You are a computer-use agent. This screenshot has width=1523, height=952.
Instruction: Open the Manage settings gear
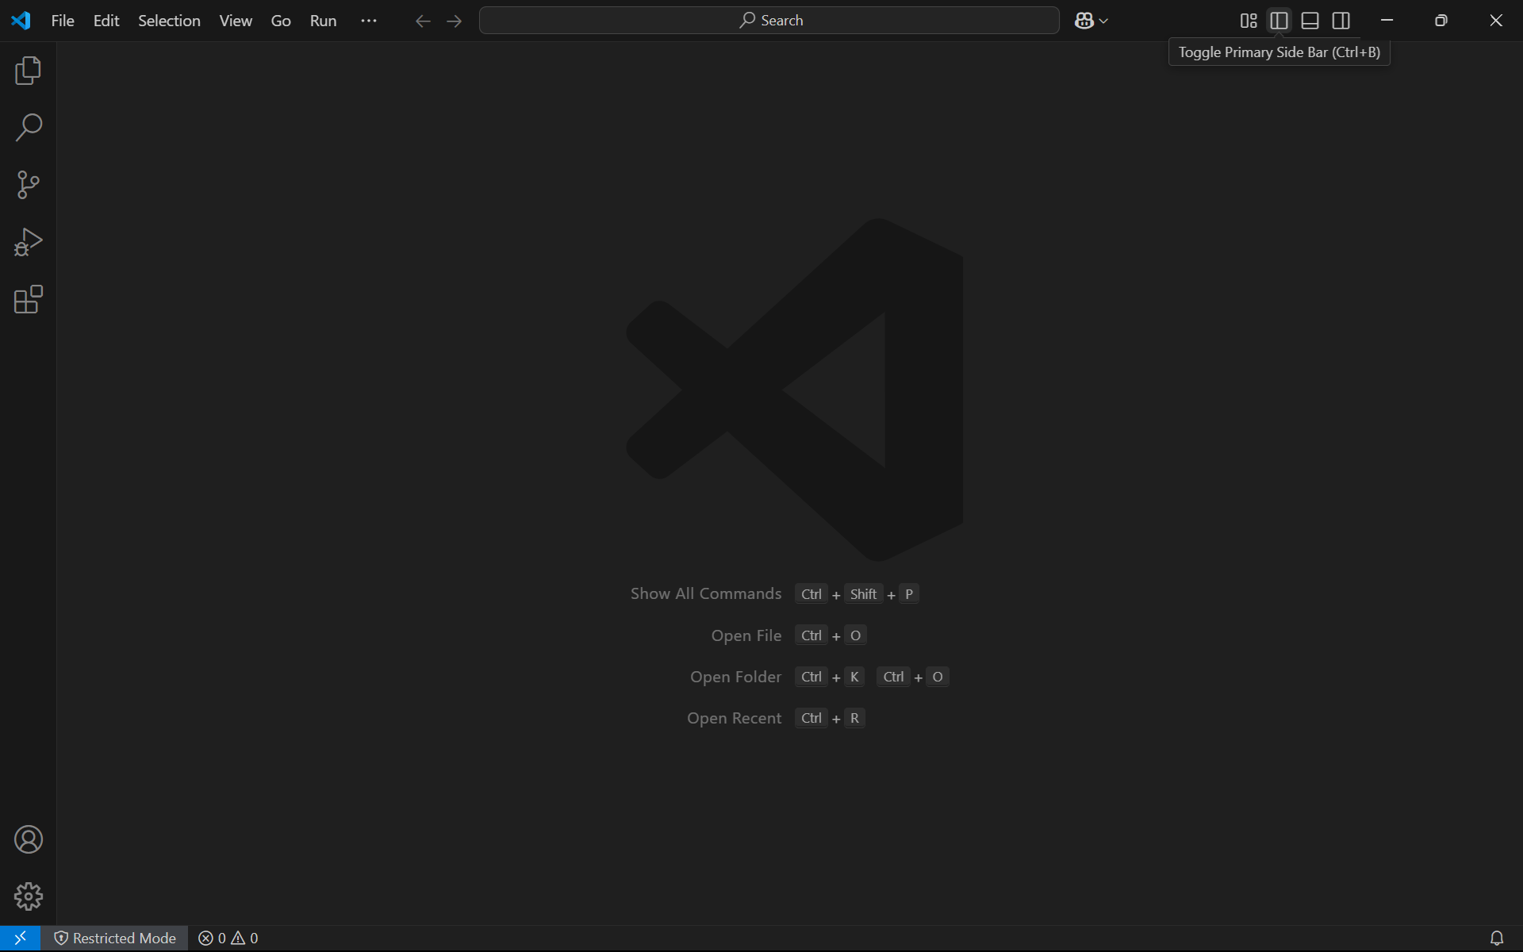[28, 896]
